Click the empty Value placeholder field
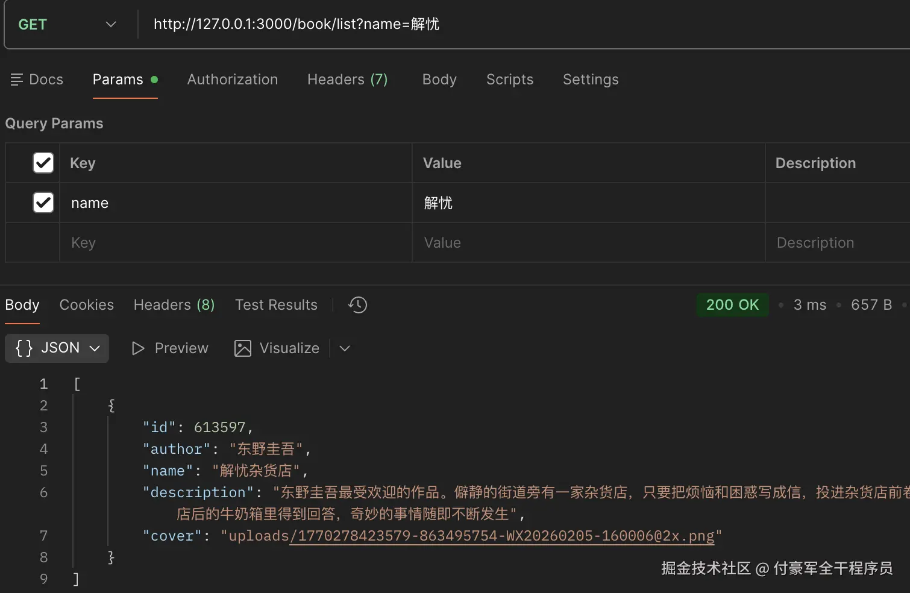Viewport: 910px width, 593px height. pos(589,243)
